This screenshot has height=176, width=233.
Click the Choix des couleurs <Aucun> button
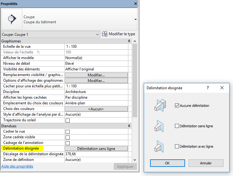[96, 109]
